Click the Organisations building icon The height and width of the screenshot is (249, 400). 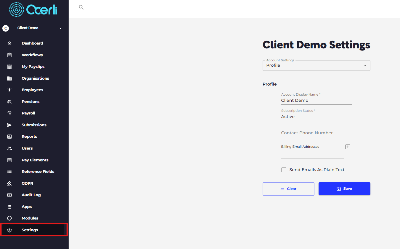9,78
